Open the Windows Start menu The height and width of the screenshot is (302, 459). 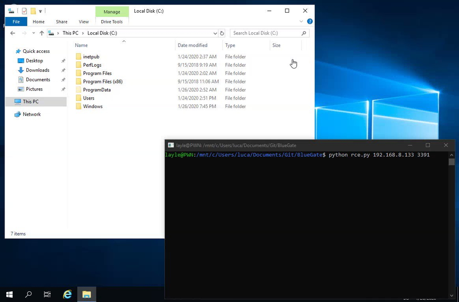coord(9,294)
